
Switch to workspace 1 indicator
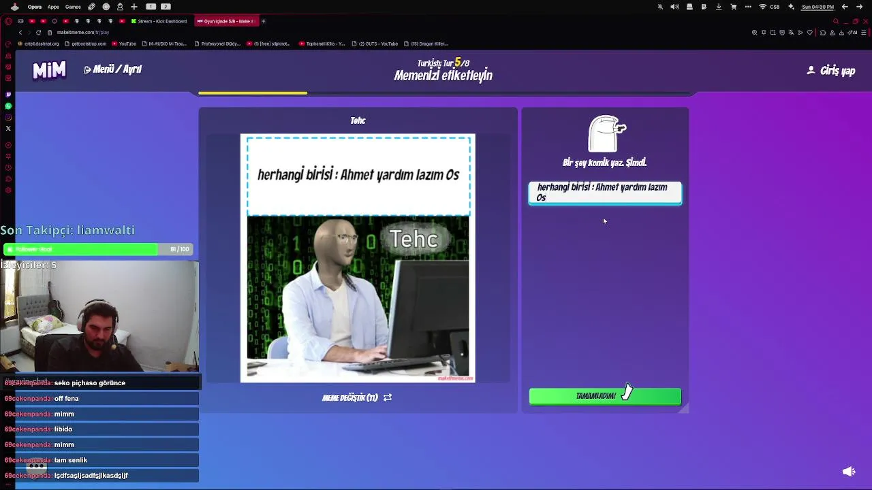tap(151, 7)
